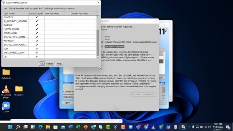
Task: Open Task View from taskbar
Action: click(x=25, y=127)
